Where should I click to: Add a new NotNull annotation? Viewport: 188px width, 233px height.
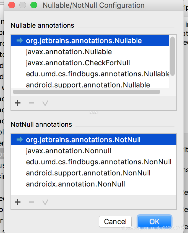[x=17, y=202]
